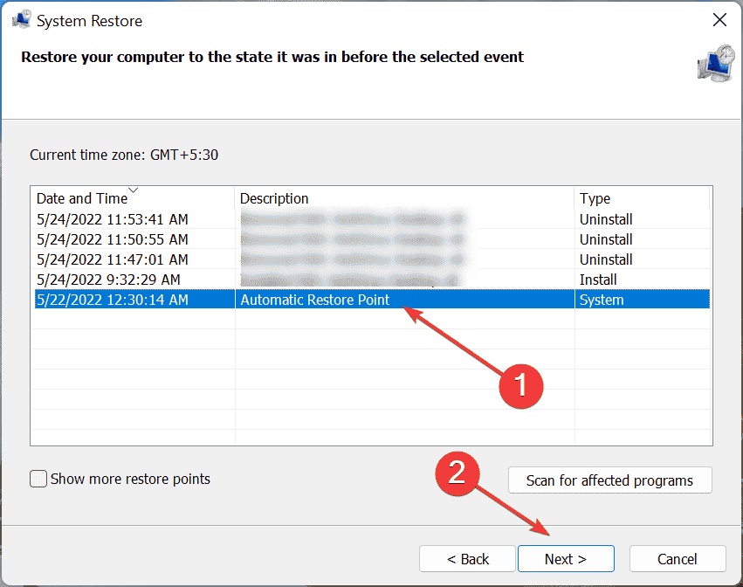743x587 pixels.
Task: Click the Next > button
Action: [x=566, y=558]
